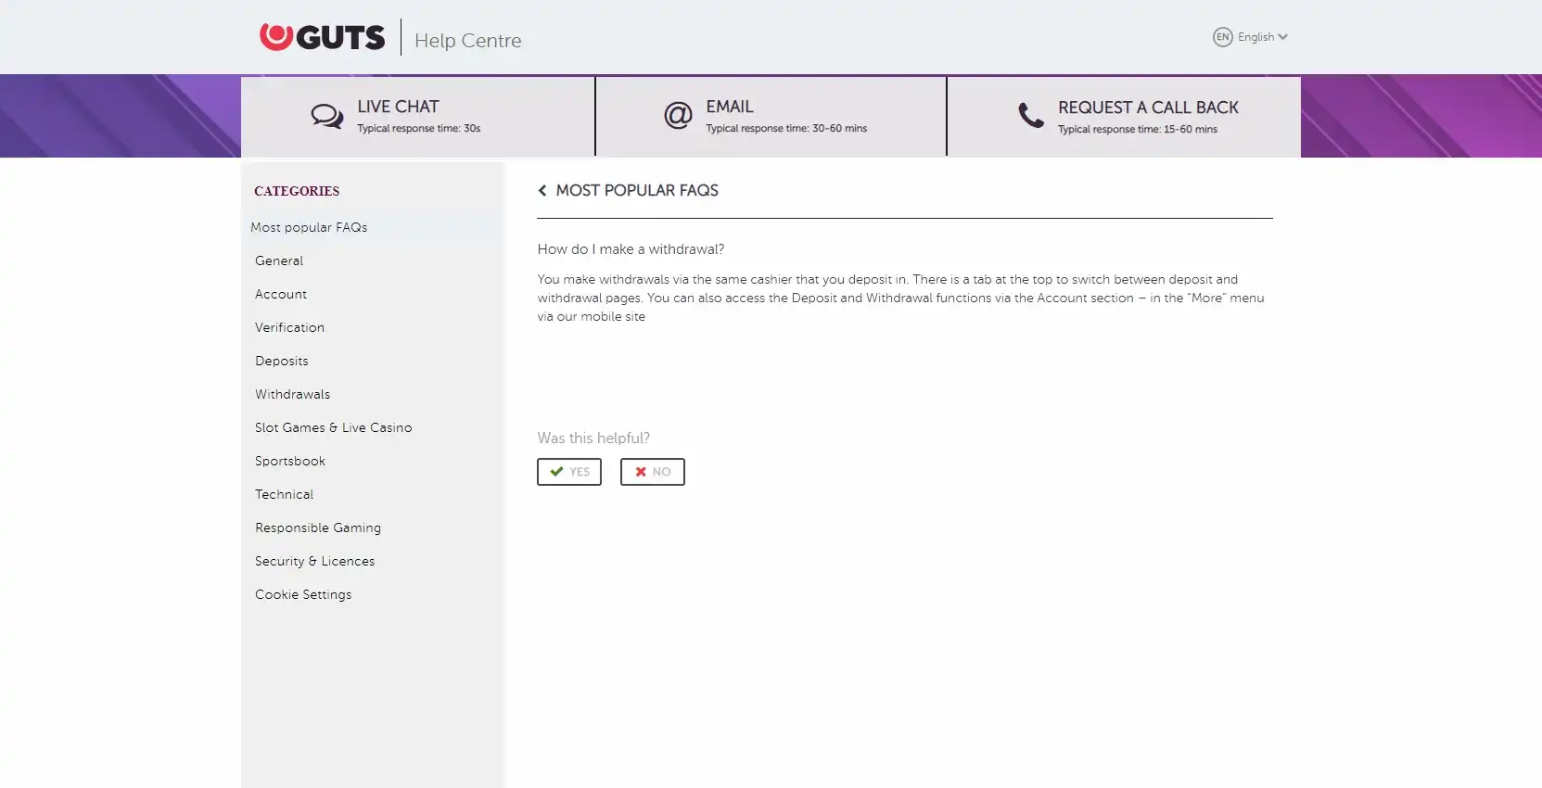The height and width of the screenshot is (788, 1542).
Task: Open the Responsible Gaming category
Action: coord(318,527)
